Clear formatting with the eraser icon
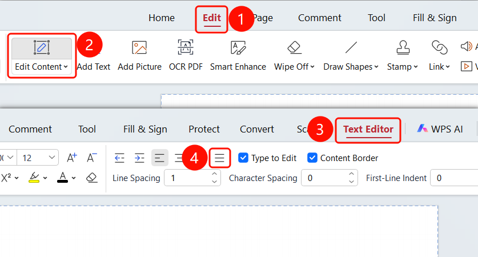Screen dimensions: 478x257 92,178
